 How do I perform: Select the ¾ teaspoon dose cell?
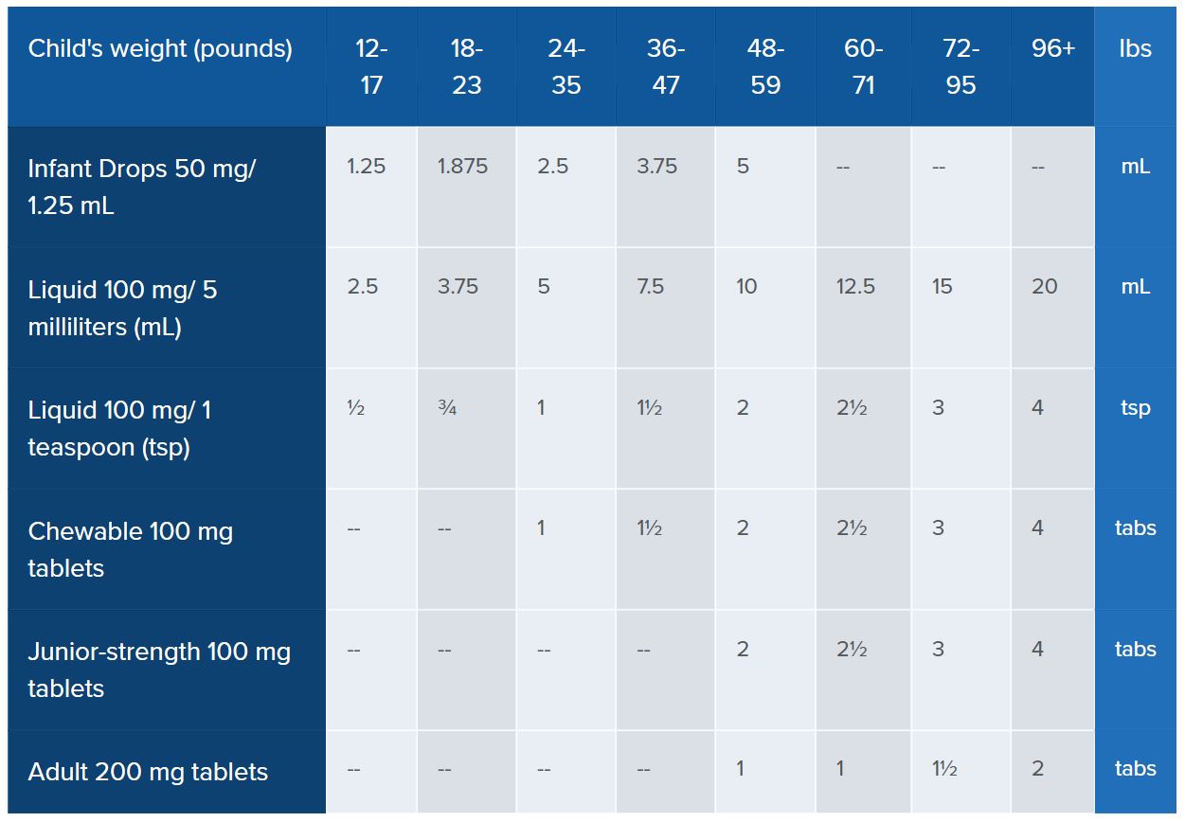[x=447, y=408]
